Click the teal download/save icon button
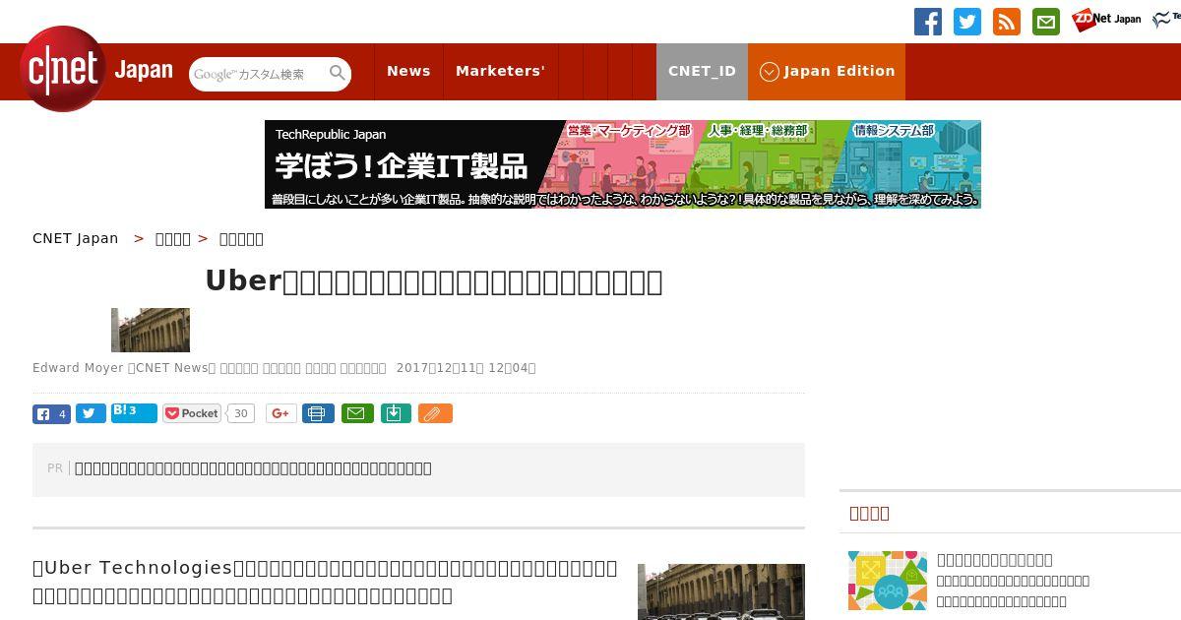This screenshot has height=620, width=1181. (x=395, y=413)
